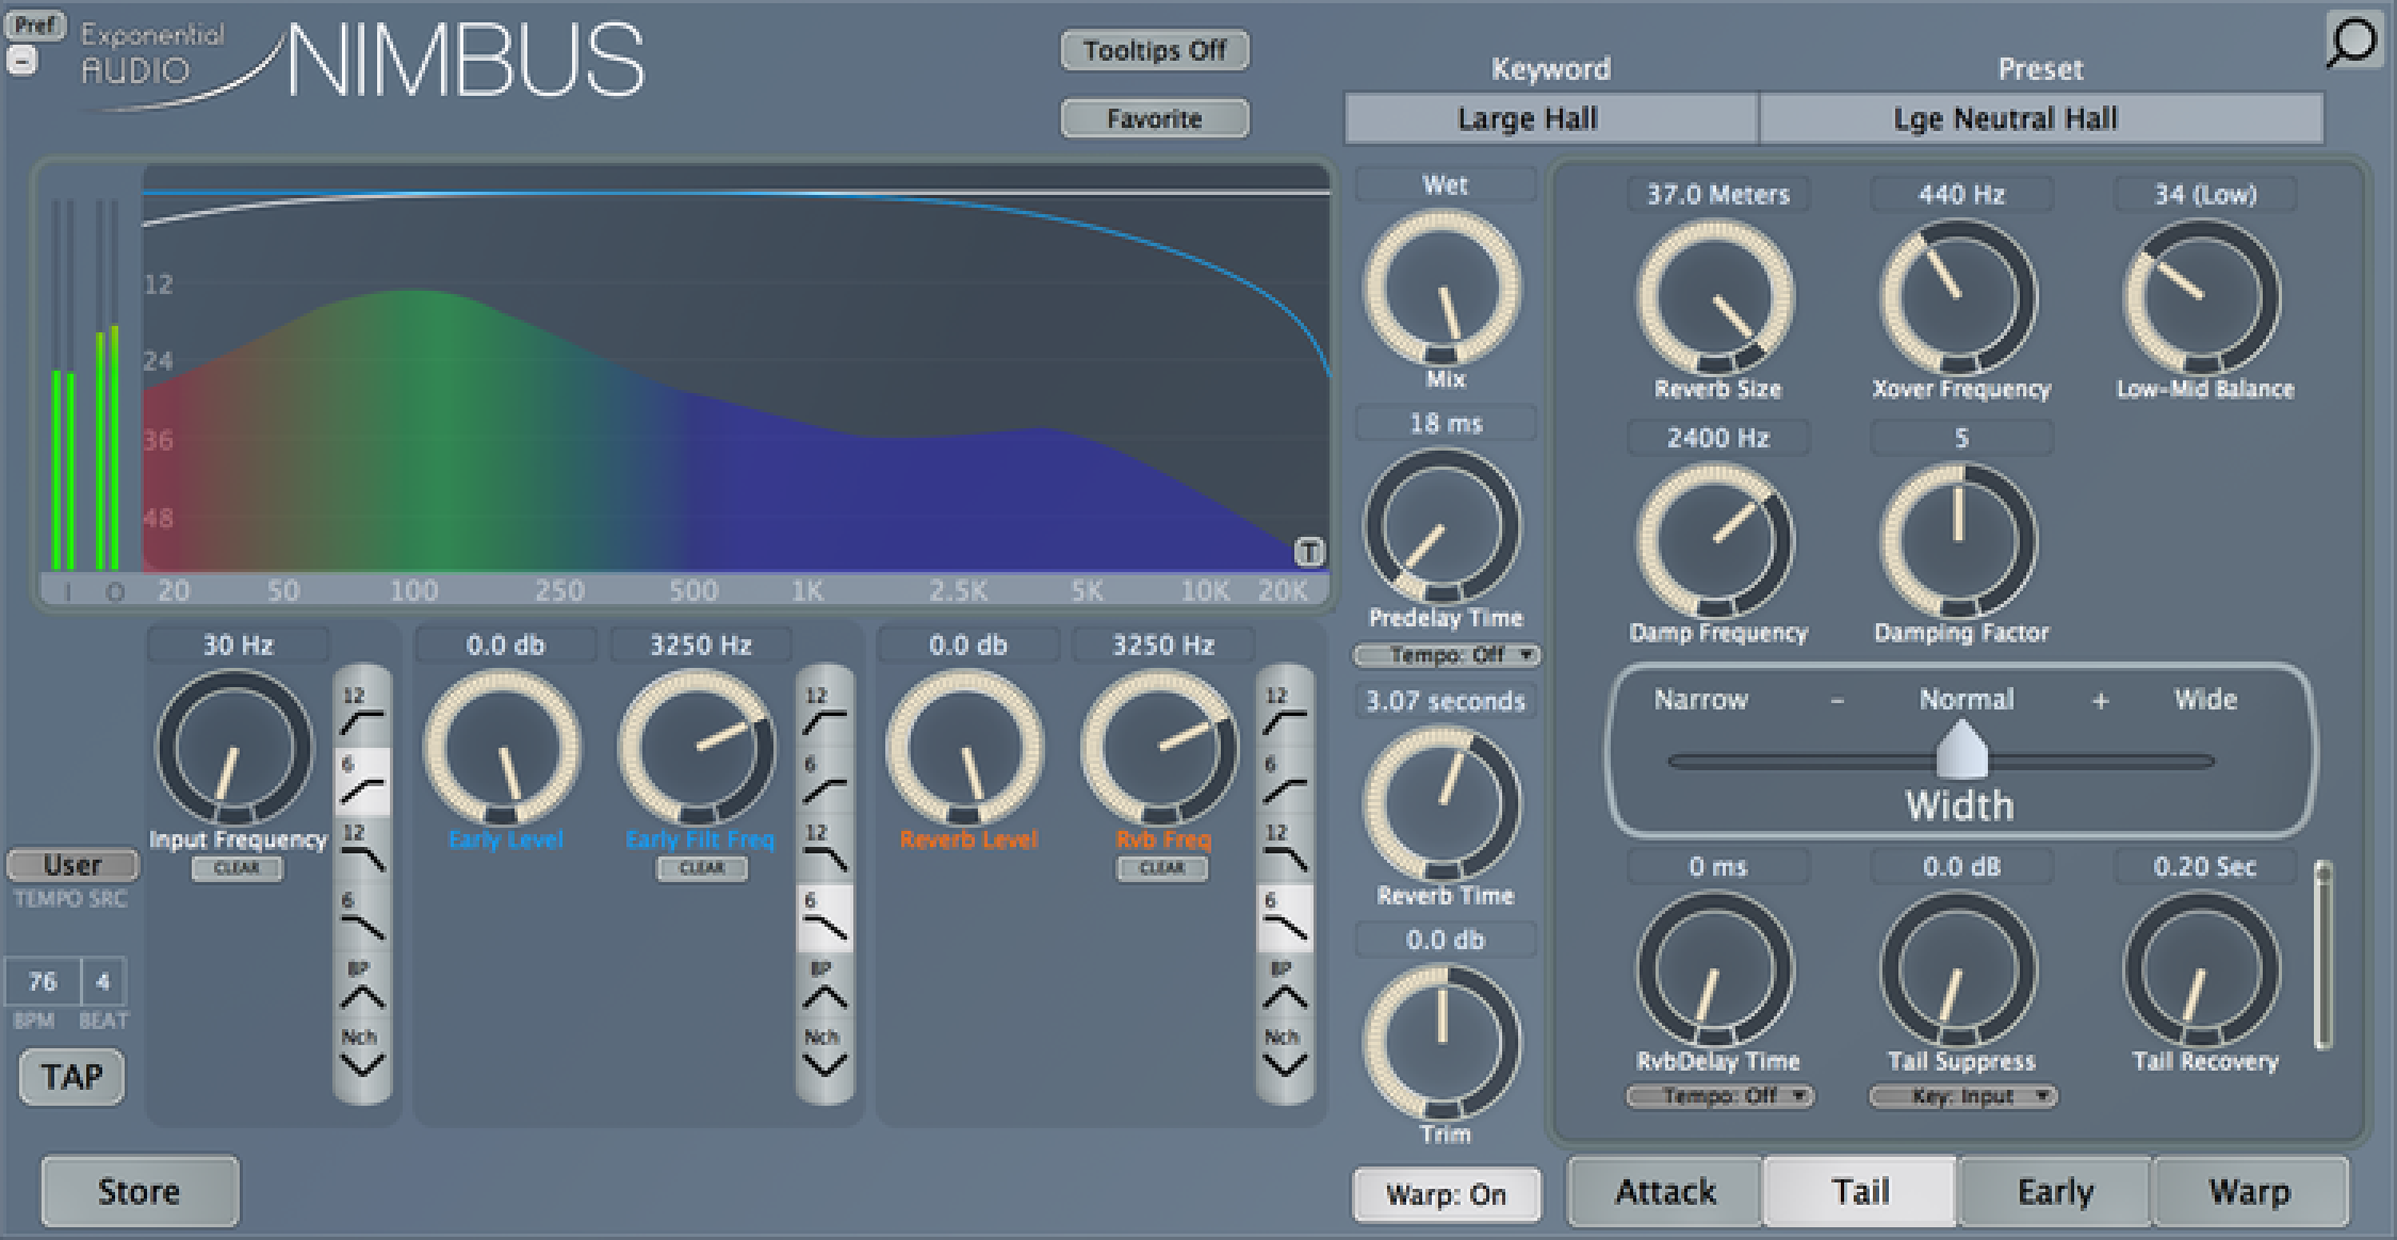Select 12 dB highpass icon for Input filter

pyautogui.click(x=361, y=714)
